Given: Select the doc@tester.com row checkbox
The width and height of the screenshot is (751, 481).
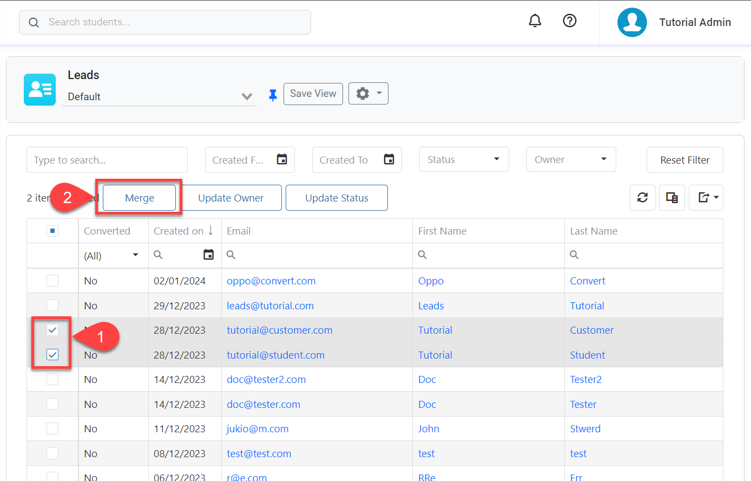Looking at the screenshot, I should (52, 404).
